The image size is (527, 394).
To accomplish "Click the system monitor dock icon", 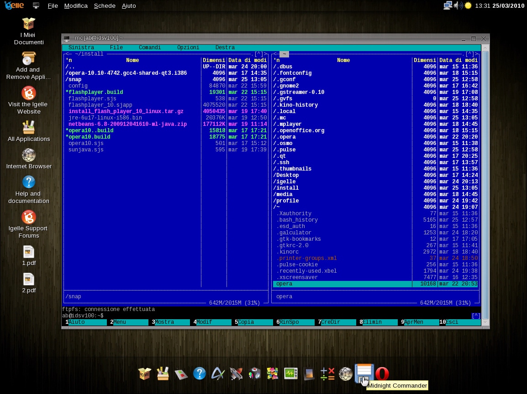I will click(x=291, y=374).
